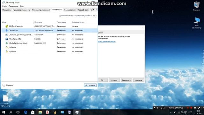The image size is (204, 115).
Task: Open taskbar search magnifier
Action: 11,112
